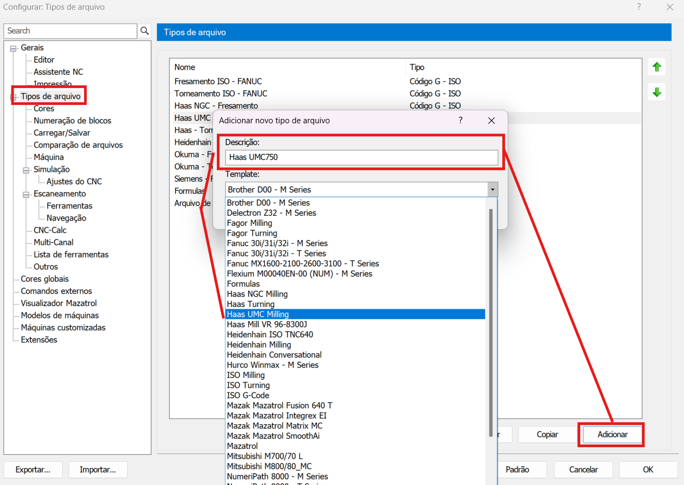This screenshot has height=485, width=684.
Task: Select Cores globais tree item
Action: [45, 279]
